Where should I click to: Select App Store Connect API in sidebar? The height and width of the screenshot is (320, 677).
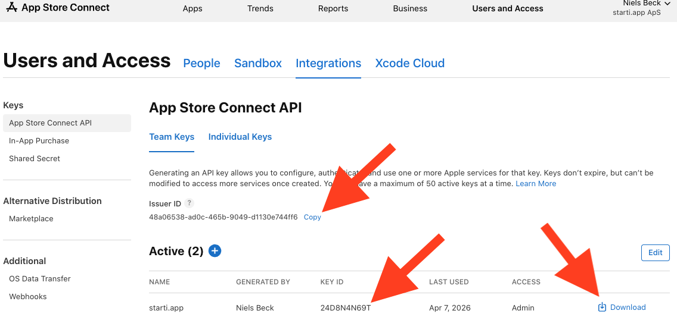pos(67,123)
